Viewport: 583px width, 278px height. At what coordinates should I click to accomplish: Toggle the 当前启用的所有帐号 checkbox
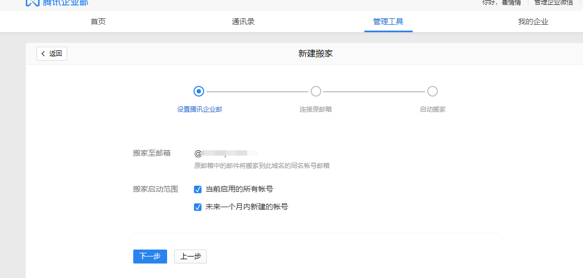pyautogui.click(x=198, y=189)
